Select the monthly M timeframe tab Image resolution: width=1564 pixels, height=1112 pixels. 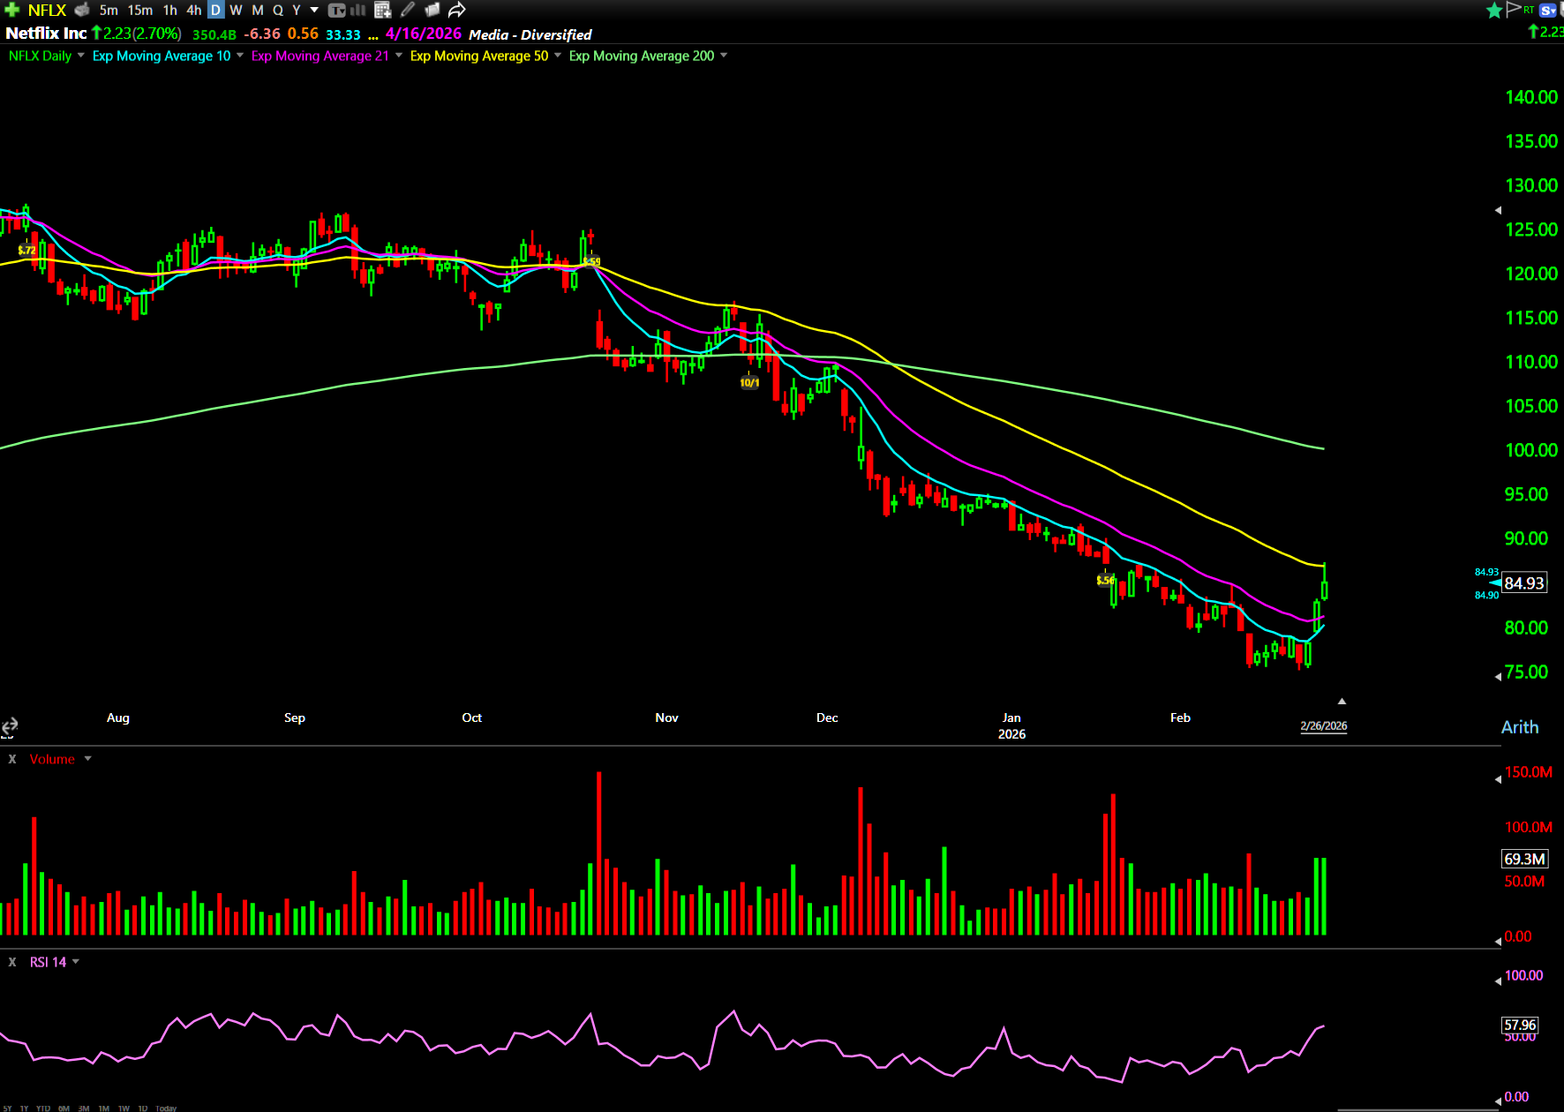pyautogui.click(x=258, y=10)
